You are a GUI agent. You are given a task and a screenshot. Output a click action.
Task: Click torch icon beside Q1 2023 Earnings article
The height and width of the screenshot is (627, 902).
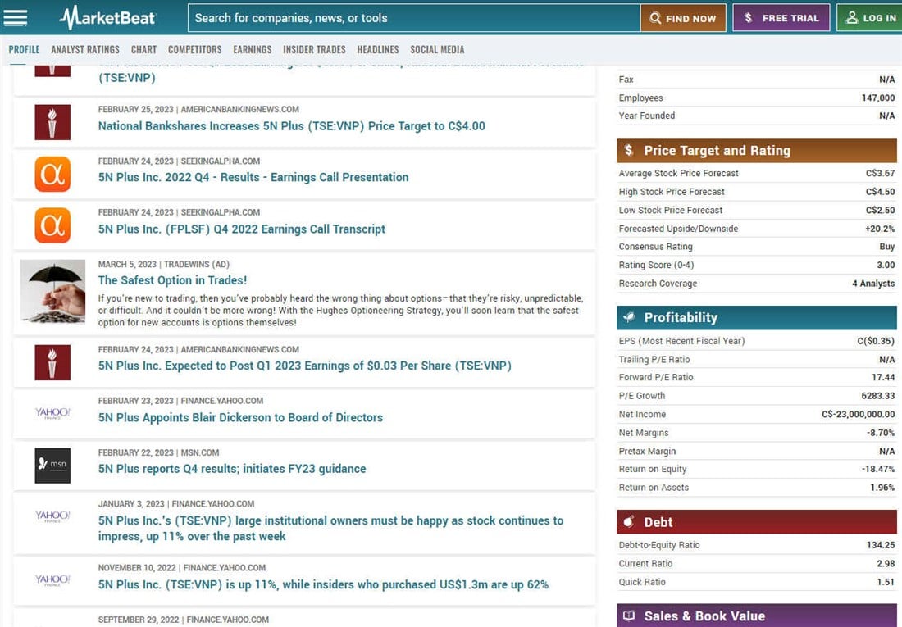tap(52, 362)
